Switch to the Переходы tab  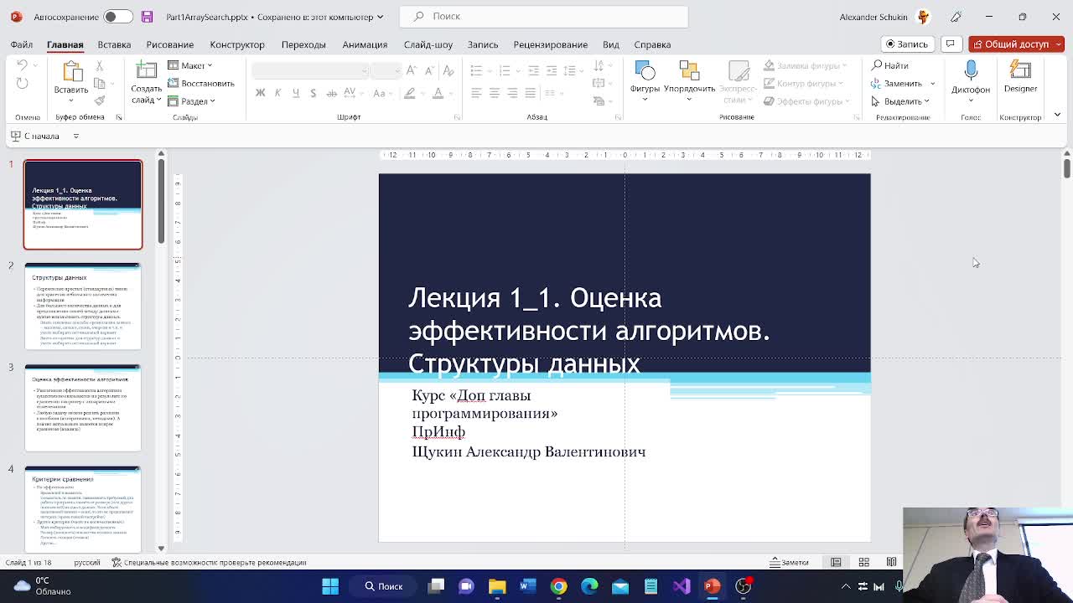click(303, 44)
